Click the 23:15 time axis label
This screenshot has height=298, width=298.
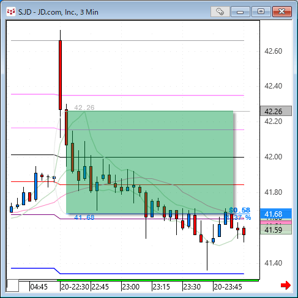(x=161, y=287)
